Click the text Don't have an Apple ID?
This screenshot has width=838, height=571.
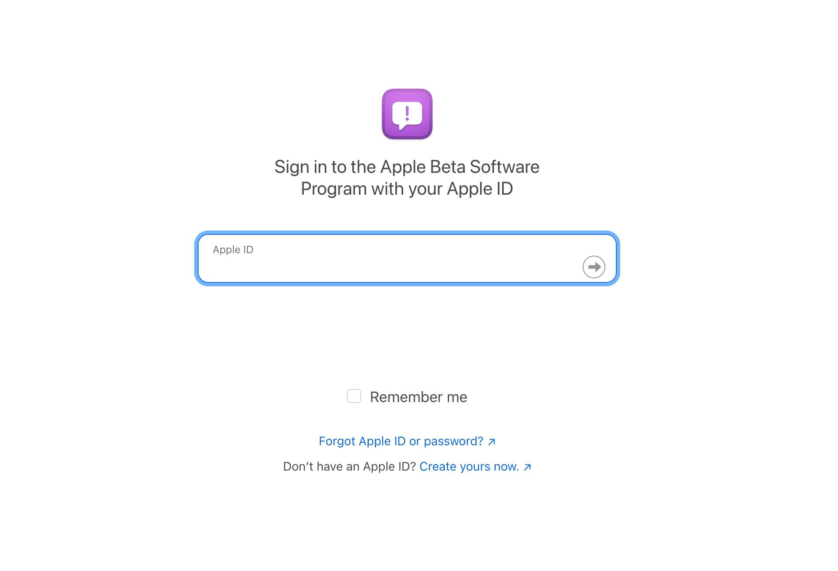(350, 467)
